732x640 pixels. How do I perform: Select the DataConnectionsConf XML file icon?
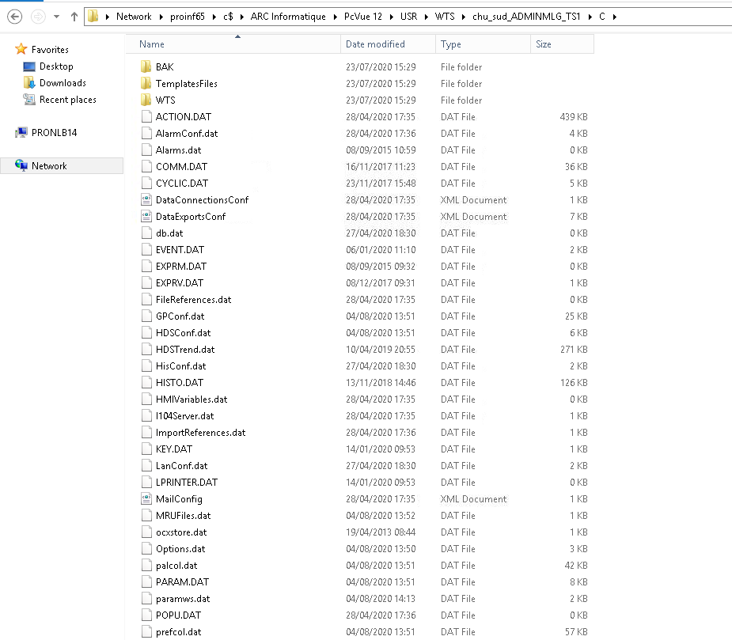pos(146,200)
